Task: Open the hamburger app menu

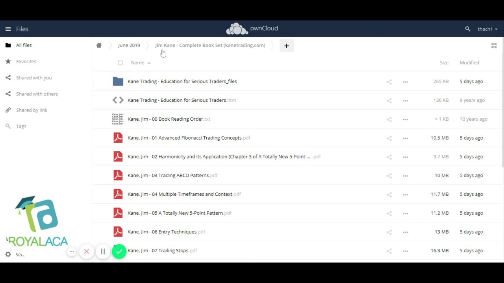Action: click(8, 29)
